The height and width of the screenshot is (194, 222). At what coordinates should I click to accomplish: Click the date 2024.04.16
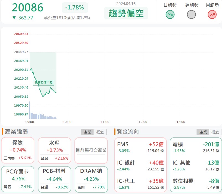(x=126, y=4)
